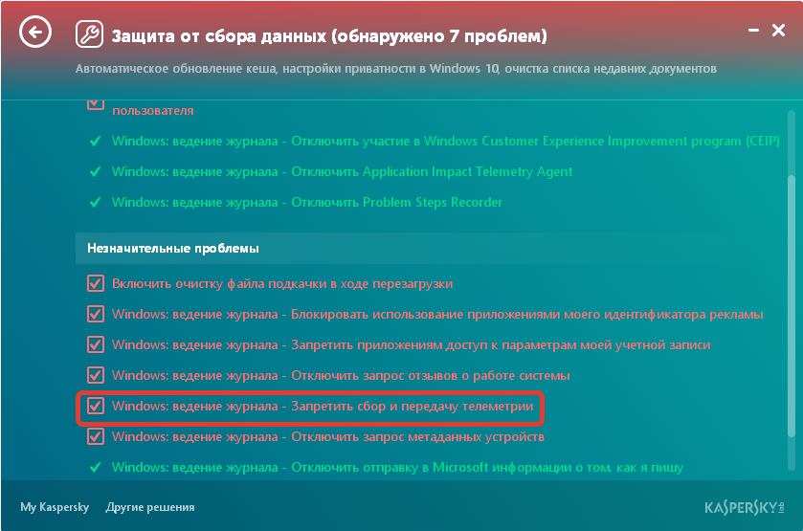
Task: Toggle checkbox for account parameters access item
Action: [x=95, y=344]
